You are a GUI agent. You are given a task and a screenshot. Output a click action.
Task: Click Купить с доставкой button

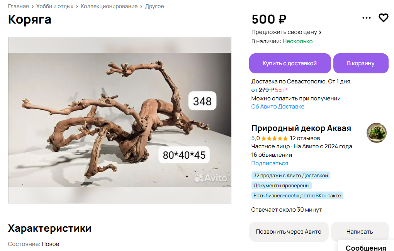click(290, 63)
